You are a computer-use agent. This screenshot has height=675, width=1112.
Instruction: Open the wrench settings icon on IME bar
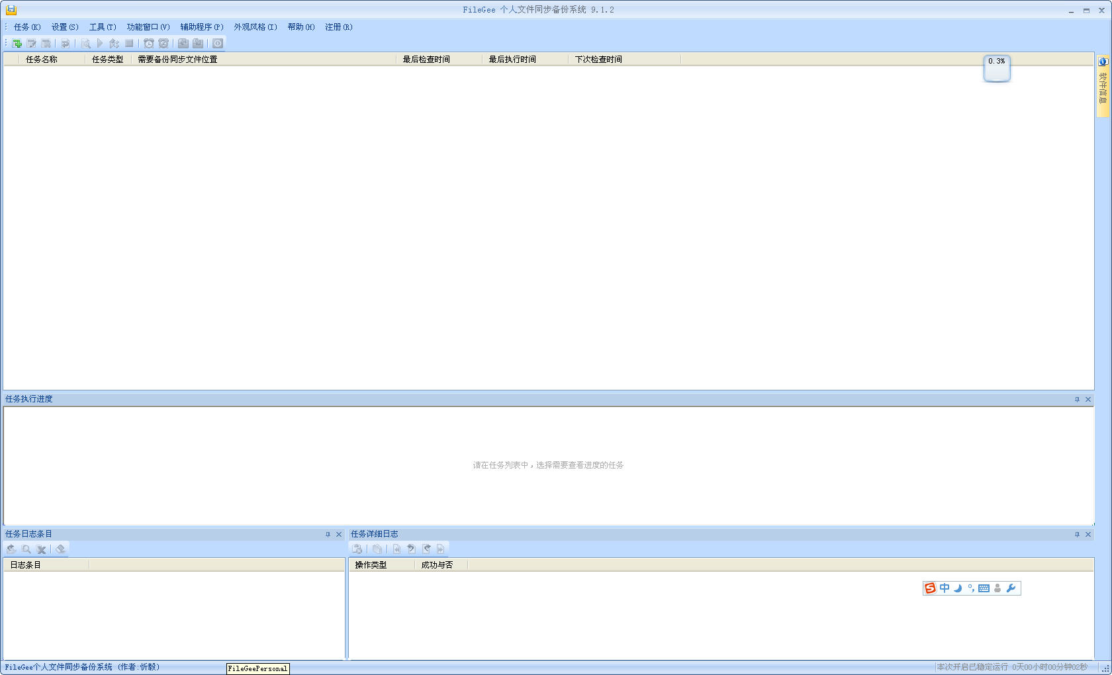pyautogui.click(x=1011, y=588)
